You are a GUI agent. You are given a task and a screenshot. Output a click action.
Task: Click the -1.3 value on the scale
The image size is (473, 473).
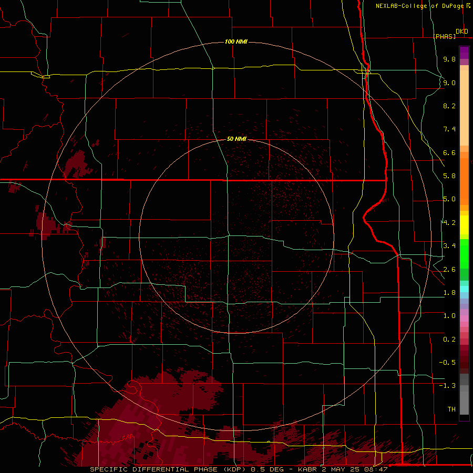(447, 386)
